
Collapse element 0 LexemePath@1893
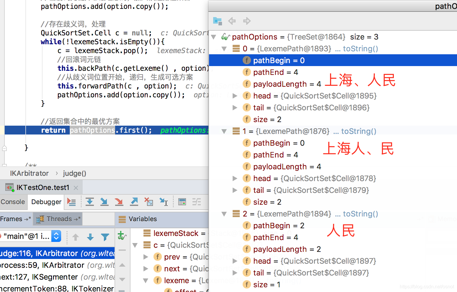[x=224, y=49]
